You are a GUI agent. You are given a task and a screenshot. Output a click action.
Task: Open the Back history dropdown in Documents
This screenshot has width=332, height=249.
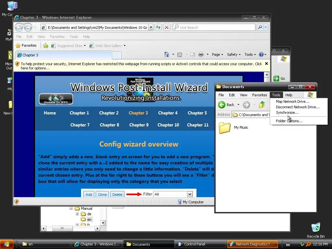point(238,105)
